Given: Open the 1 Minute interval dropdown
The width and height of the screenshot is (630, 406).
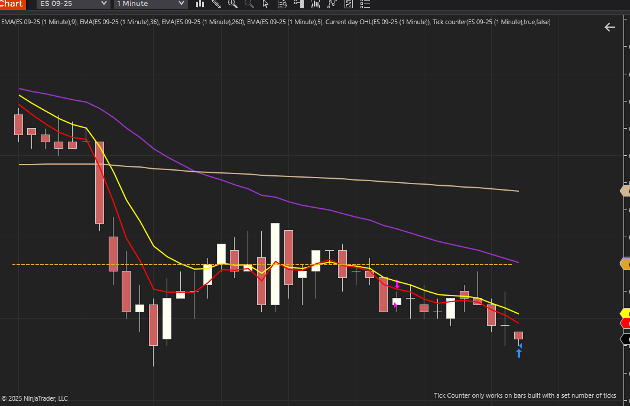Looking at the screenshot, I should [x=150, y=4].
